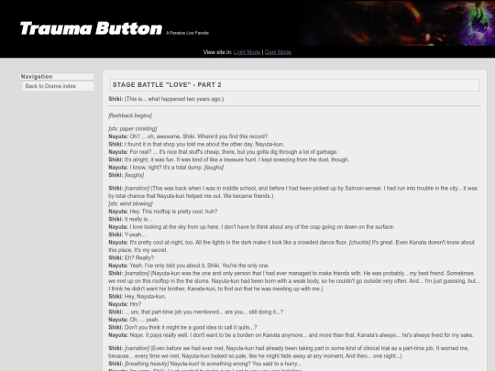Click Shiki's line "Y-yeah..."

(x=135, y=235)
